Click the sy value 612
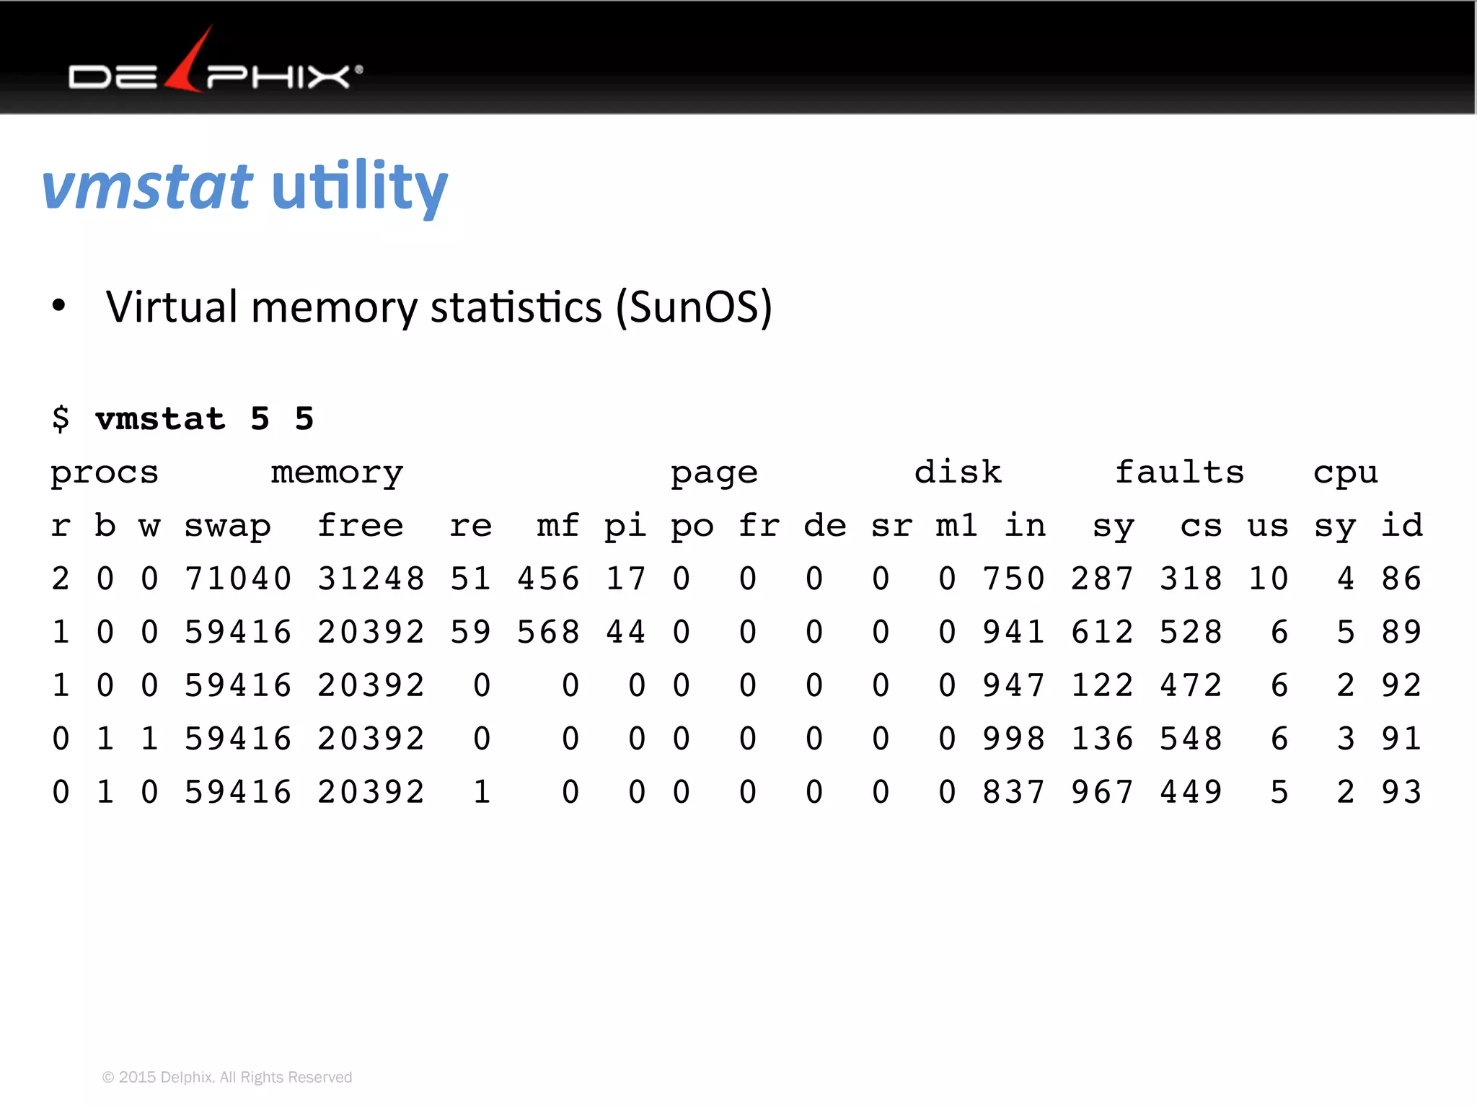Screen dimensions: 1477x1108 (x=1102, y=632)
